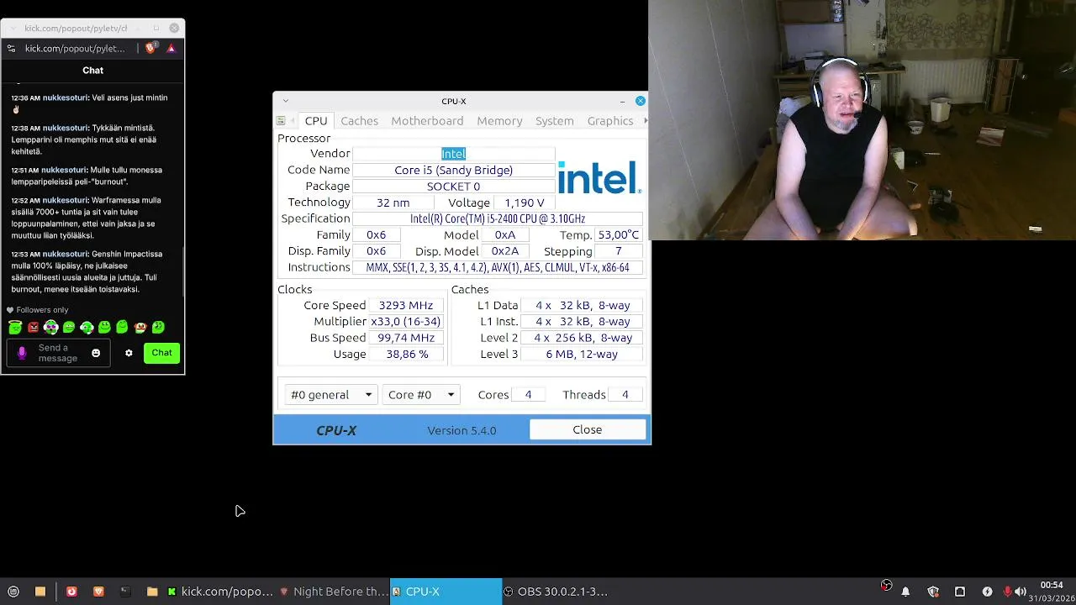Open the 'Core #0' selector dropdown
1076x605 pixels.
coord(421,395)
